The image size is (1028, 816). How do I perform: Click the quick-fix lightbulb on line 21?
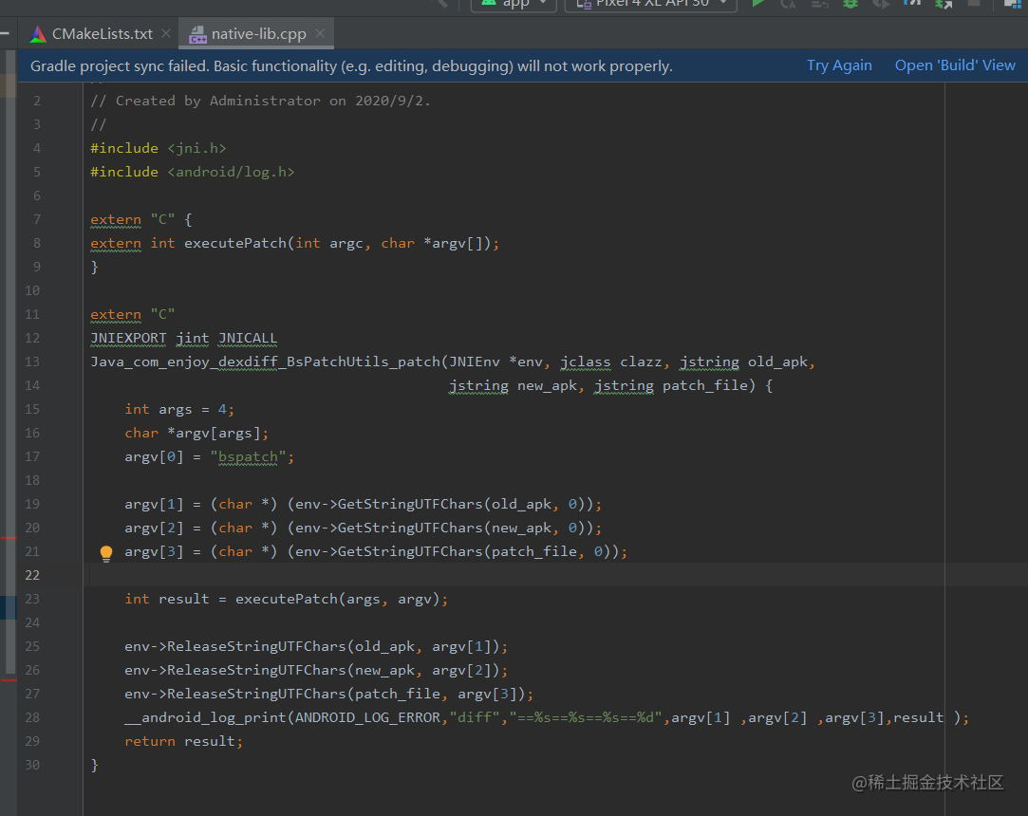pyautogui.click(x=105, y=551)
